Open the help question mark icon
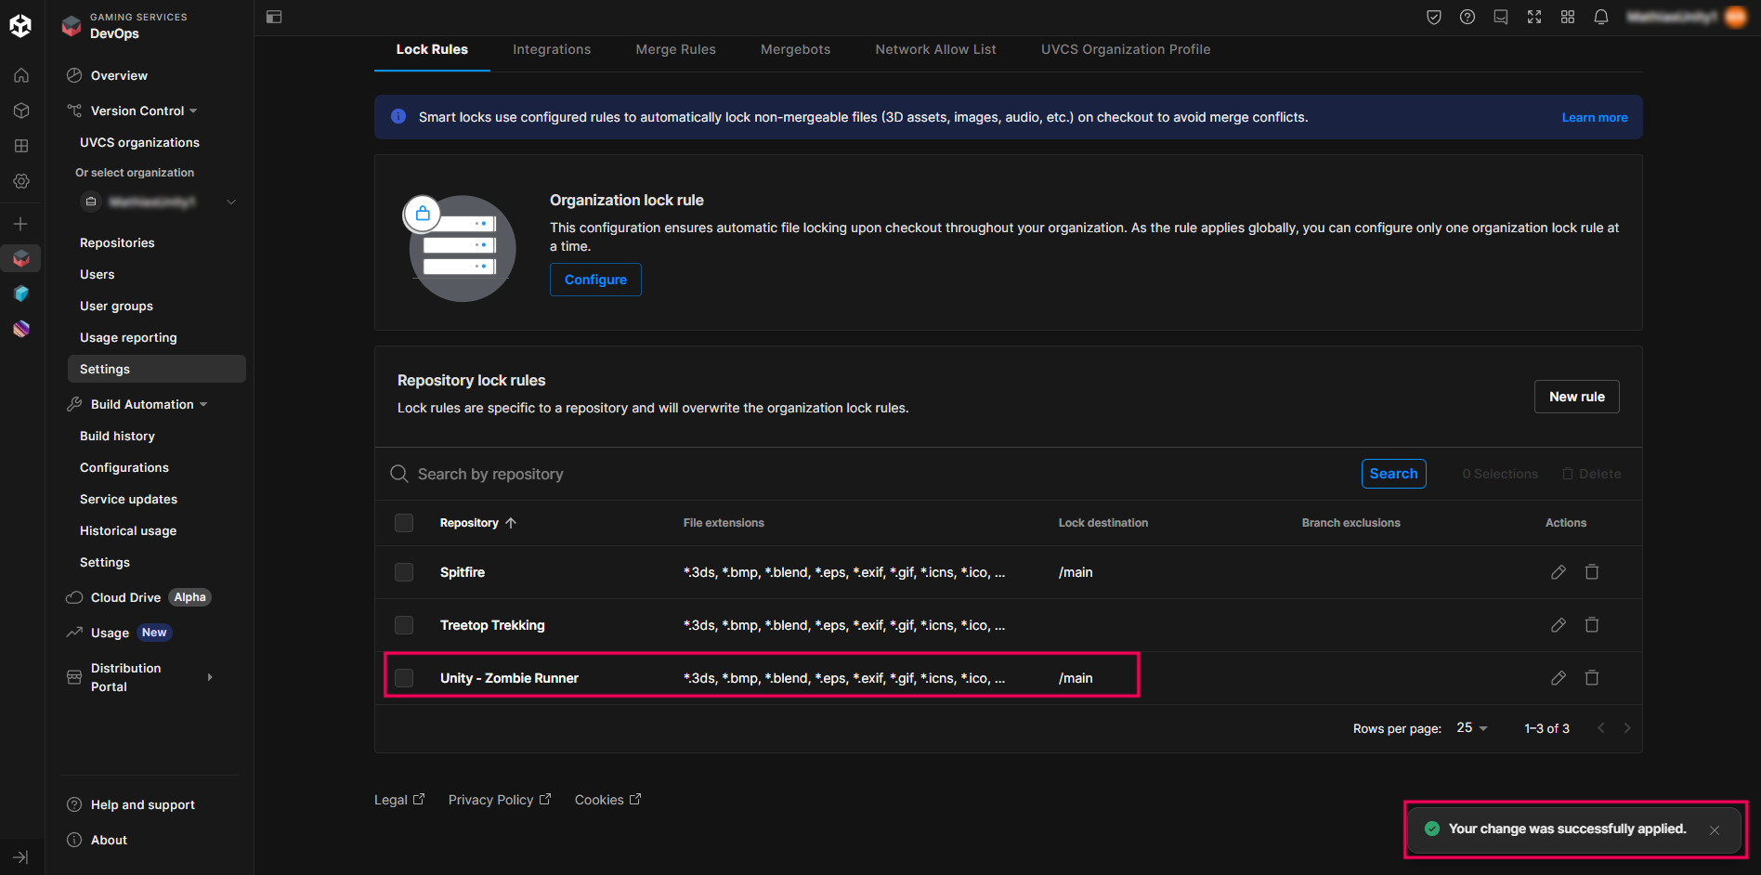The height and width of the screenshot is (875, 1761). [x=1467, y=17]
